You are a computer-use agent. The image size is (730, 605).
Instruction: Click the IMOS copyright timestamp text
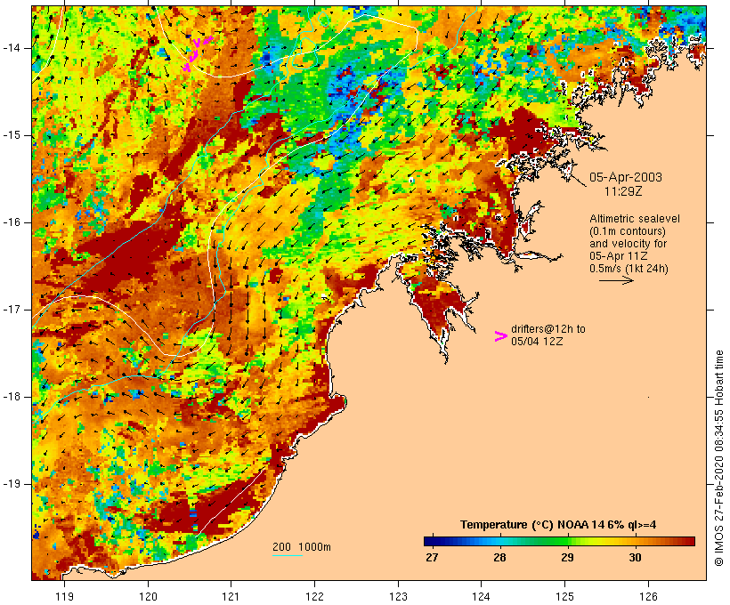718,458
